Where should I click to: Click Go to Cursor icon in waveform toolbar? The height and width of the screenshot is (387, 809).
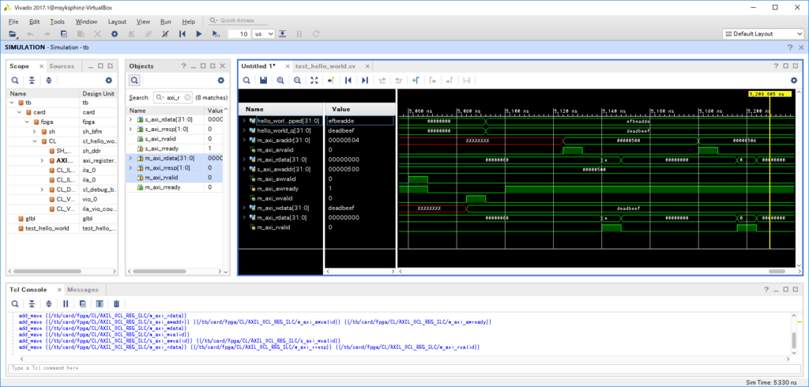331,80
